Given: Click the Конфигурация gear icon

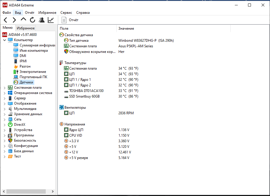Looking at the screenshot, I should [x=10, y=146].
